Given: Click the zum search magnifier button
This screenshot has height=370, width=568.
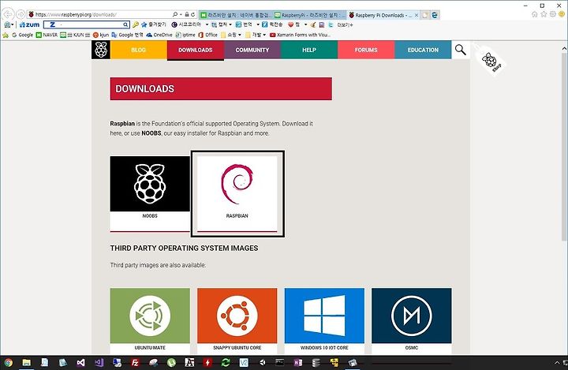Looking at the screenshot, I should (x=125, y=24).
